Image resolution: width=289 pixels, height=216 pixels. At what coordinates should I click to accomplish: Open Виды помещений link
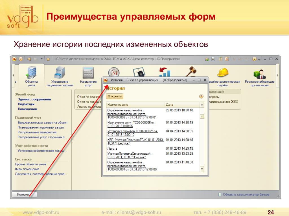[27, 169]
